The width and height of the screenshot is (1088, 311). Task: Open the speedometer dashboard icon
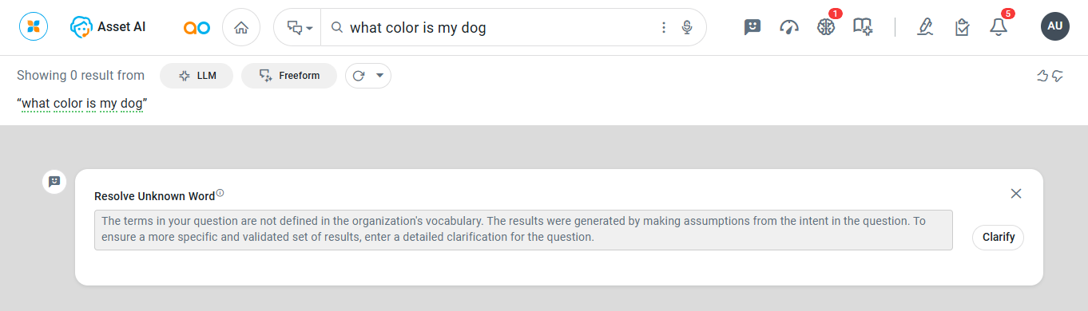tap(789, 27)
